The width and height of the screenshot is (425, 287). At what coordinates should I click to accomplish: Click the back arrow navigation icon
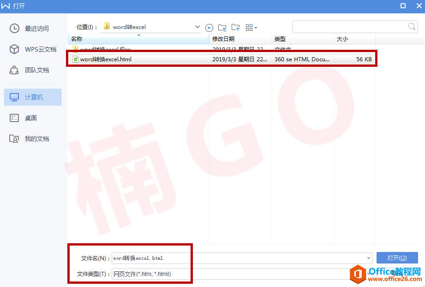(209, 28)
